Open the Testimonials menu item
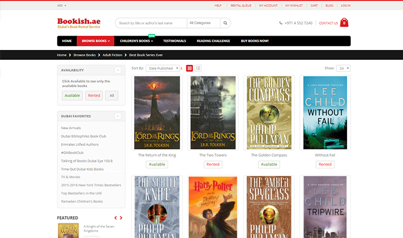Screen dimensions: 403x238 coord(174,41)
